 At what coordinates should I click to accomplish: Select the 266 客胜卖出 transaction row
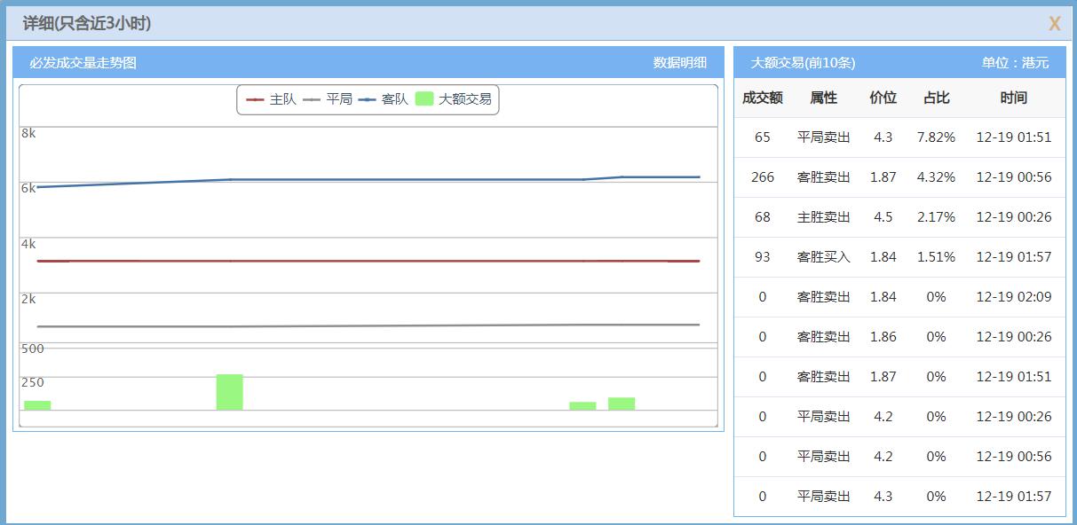[897, 177]
